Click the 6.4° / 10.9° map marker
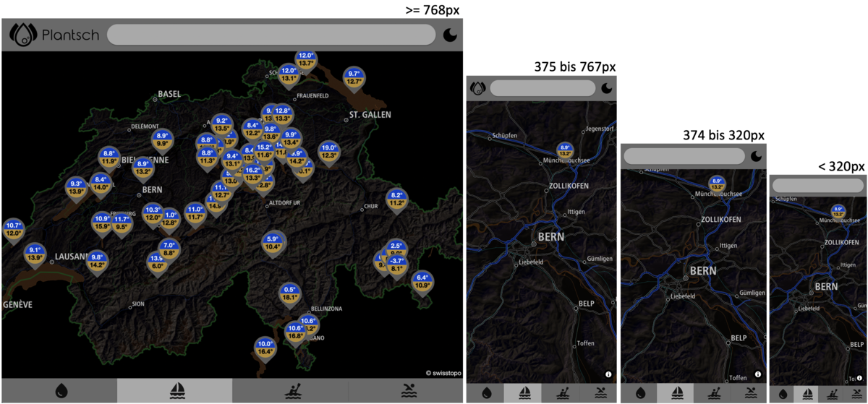868x404 pixels. 422,281
